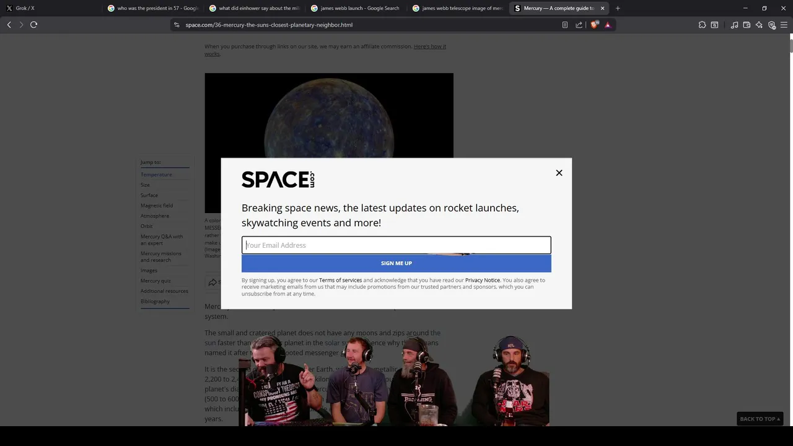Open Brave Wallet icon
This screenshot has width=793, height=446.
point(747,25)
